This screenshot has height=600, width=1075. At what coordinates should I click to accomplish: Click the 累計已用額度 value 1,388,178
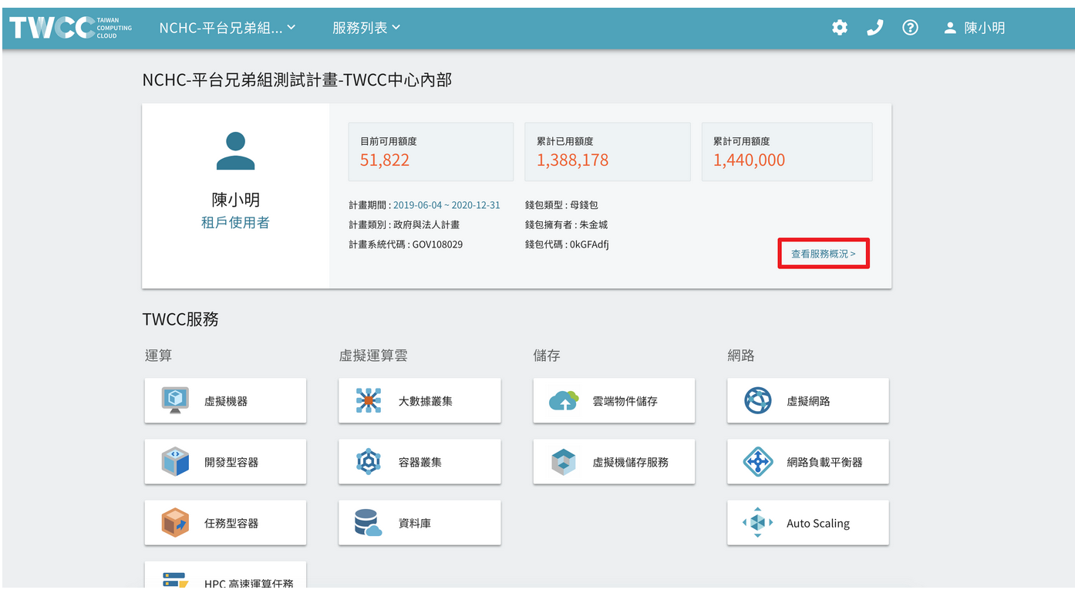point(573,160)
